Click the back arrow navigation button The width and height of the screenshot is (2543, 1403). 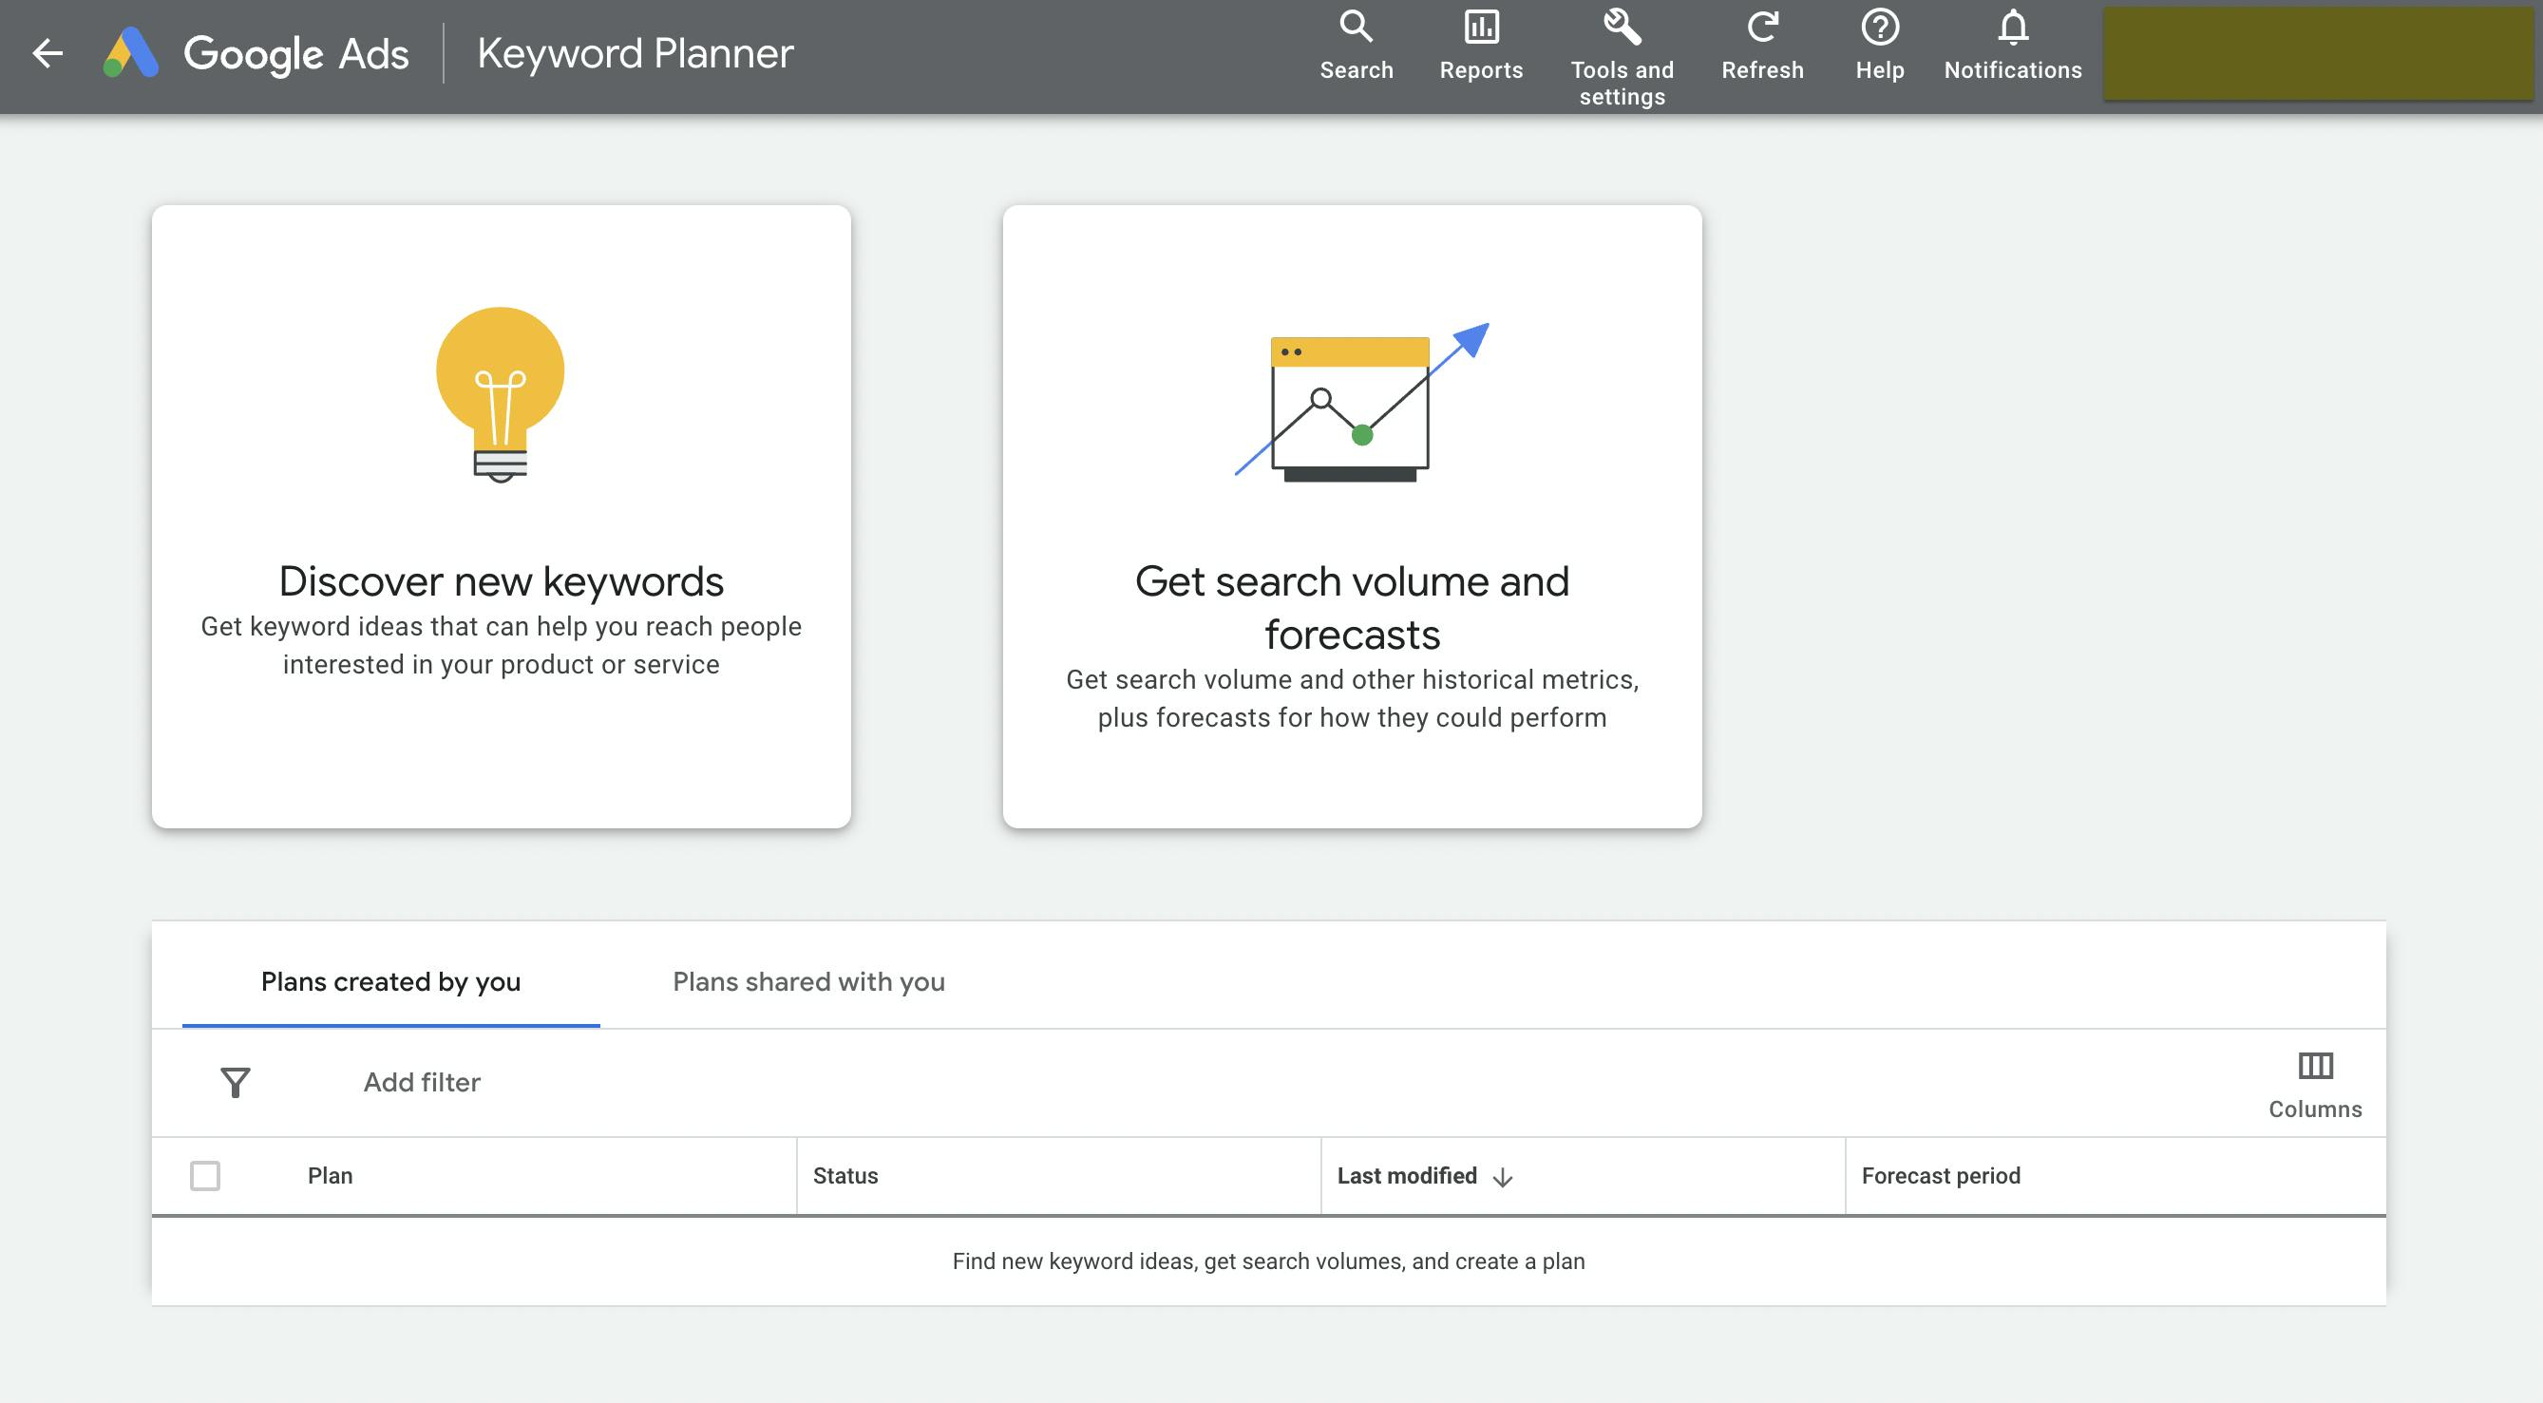[45, 50]
